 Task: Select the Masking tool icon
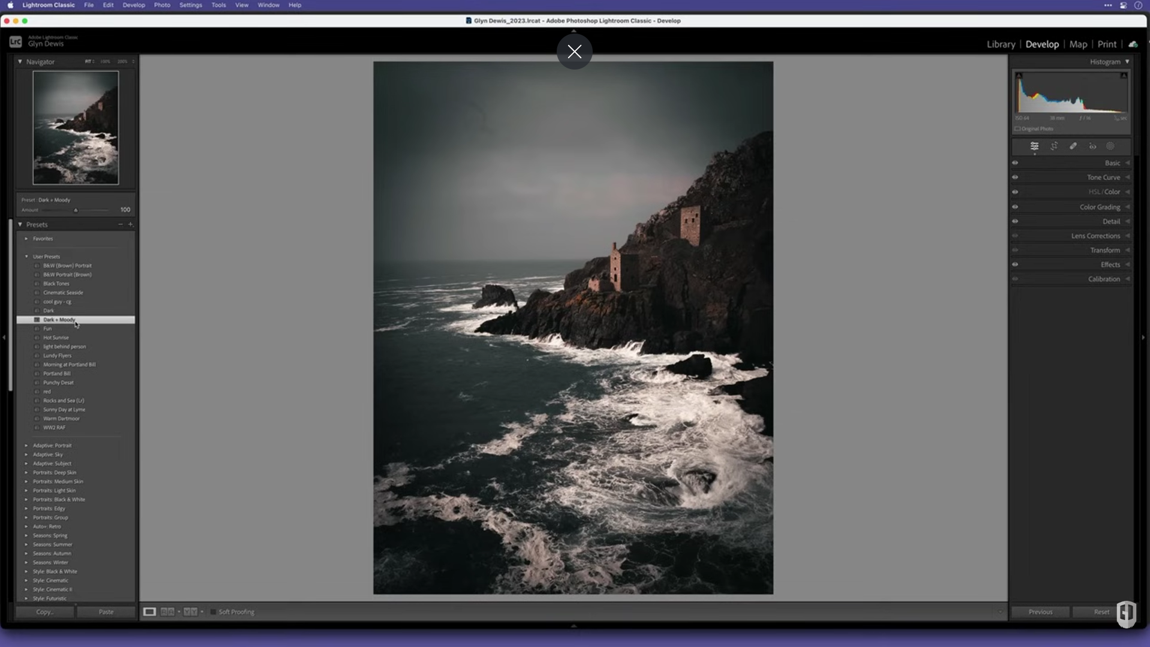click(x=1110, y=146)
